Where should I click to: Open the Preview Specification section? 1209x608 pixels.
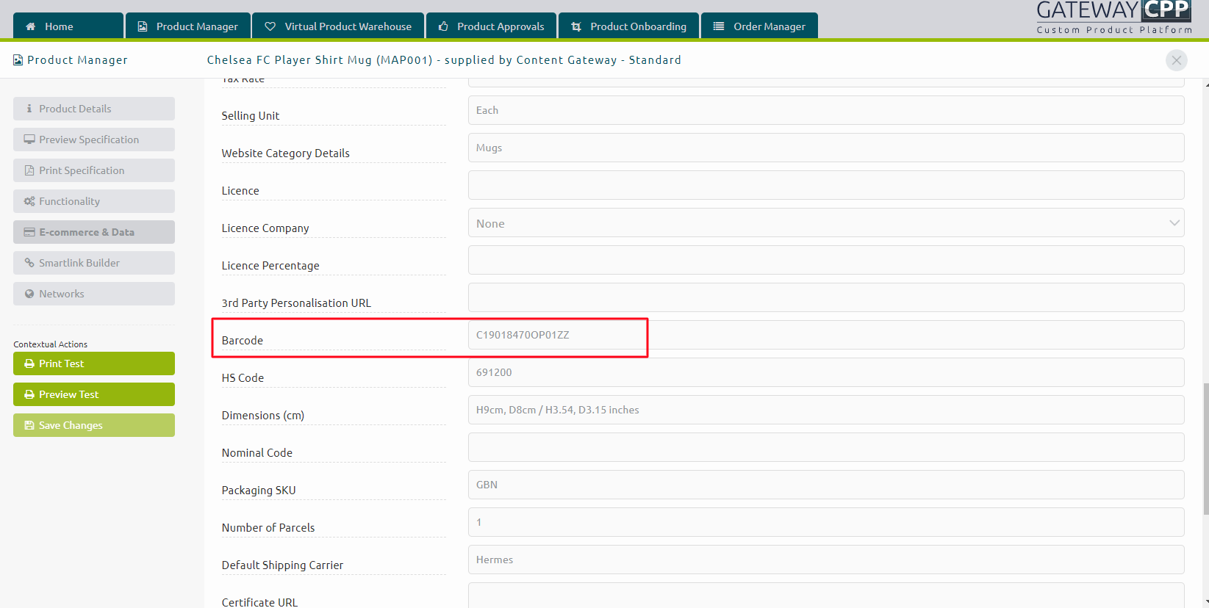click(x=94, y=140)
